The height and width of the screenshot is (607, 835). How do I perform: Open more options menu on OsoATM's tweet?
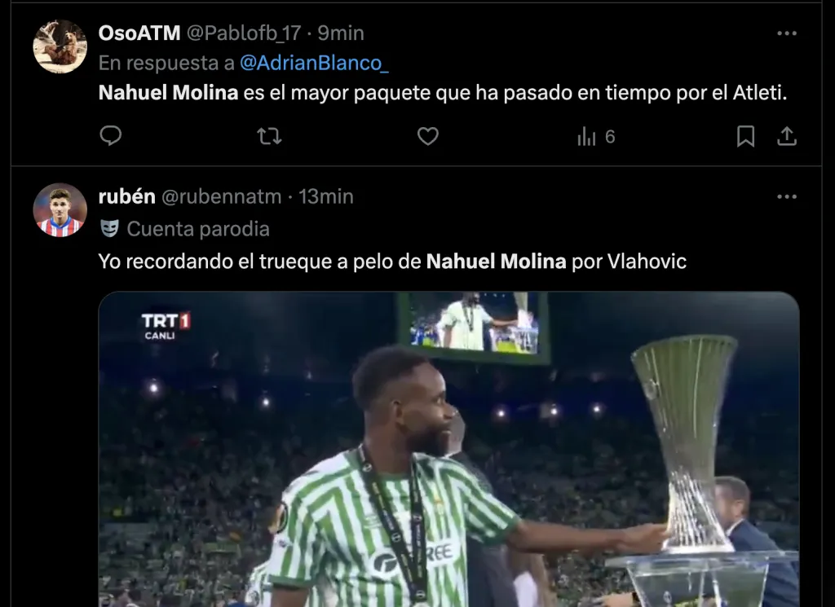pos(787,33)
